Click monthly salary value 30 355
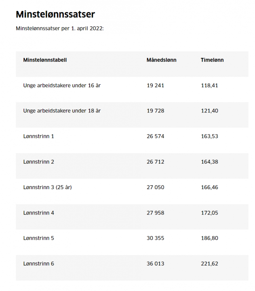 [156, 238]
